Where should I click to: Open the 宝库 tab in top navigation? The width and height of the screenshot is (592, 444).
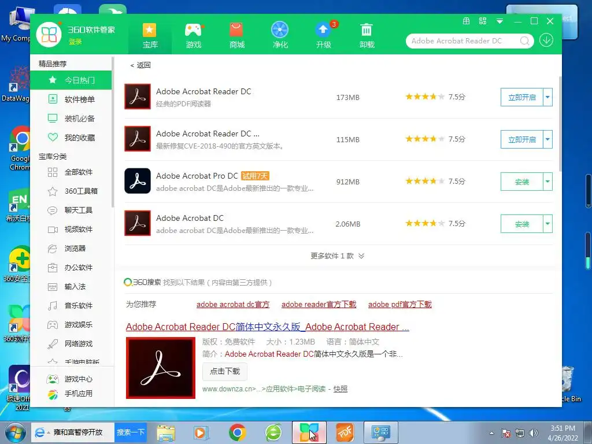tap(150, 36)
